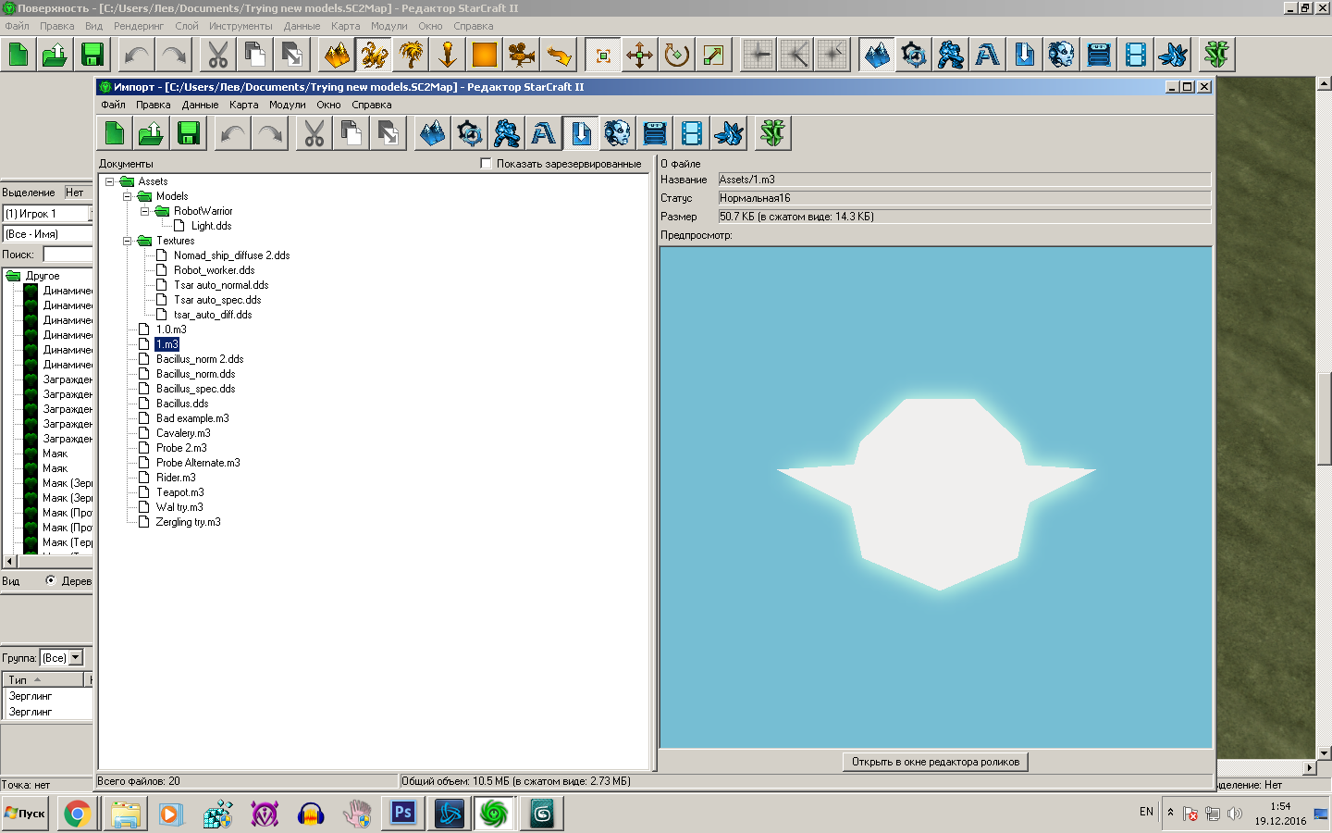Select Paths layer icon in Terrain window toolbar
Viewport: 1332px width, 833px height.
559,56
